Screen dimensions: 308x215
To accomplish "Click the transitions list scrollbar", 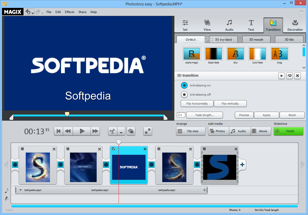I will pos(304,52).
